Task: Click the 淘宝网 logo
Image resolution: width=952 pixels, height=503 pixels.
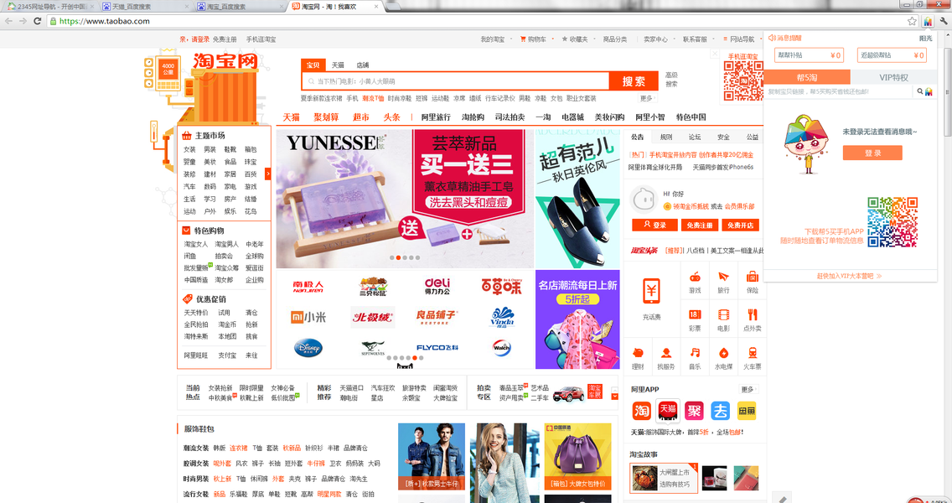Action: point(225,61)
